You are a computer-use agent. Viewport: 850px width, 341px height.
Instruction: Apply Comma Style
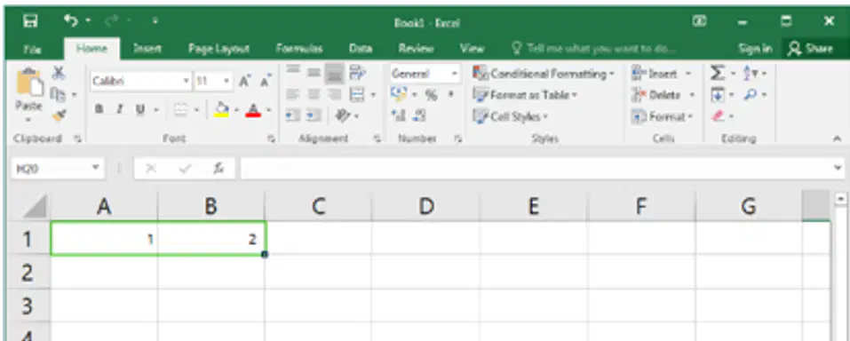coord(451,95)
